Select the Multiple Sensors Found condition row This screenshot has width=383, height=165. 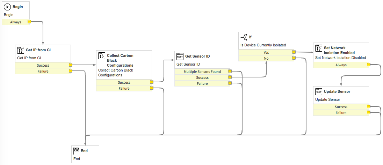pos(202,72)
